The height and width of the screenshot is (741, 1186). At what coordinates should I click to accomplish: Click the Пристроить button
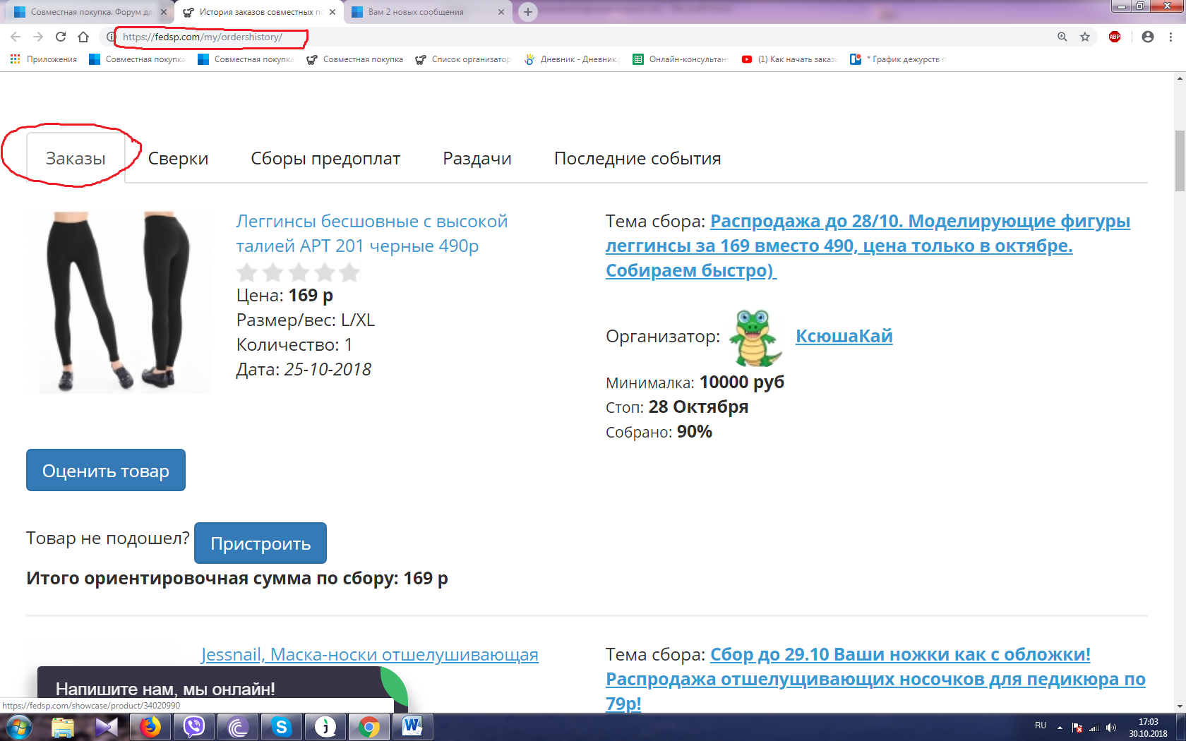coord(260,543)
